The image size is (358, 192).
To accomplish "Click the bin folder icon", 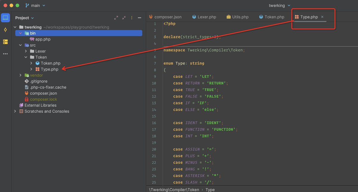I will [x=27, y=33].
